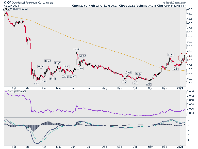
Task: Click the 12.65 price label
Action: [73, 77]
